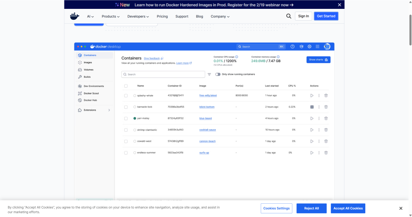Expand the Products dropdown menu
412x217 pixels.
click(111, 17)
